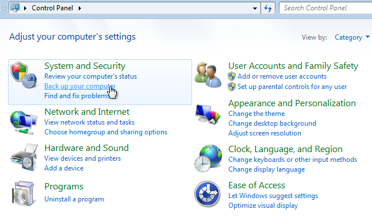This screenshot has height=221, width=372.
Task: Expand the address bar history dropdown arrow
Action: [x=255, y=8]
